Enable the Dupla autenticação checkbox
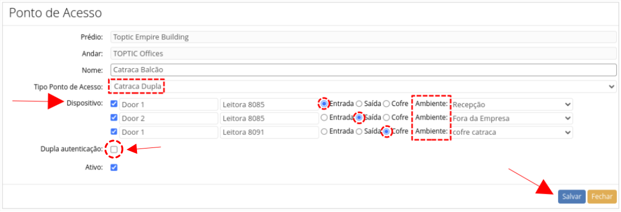The image size is (621, 212). pos(114,150)
